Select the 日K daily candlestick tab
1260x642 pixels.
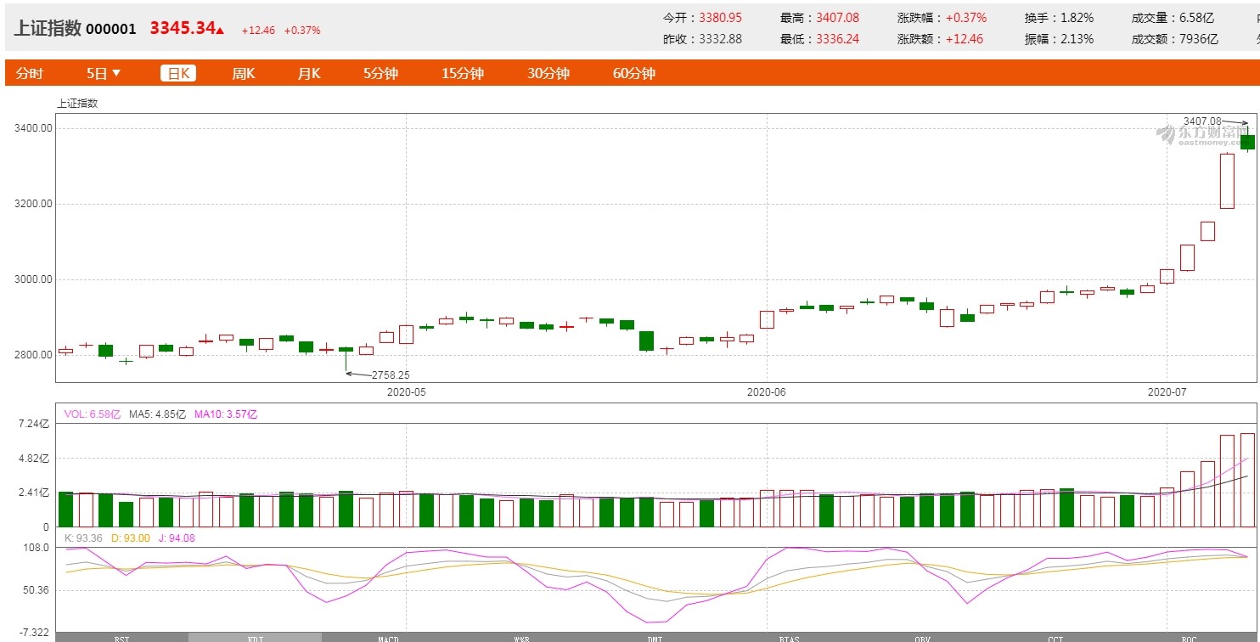click(178, 73)
